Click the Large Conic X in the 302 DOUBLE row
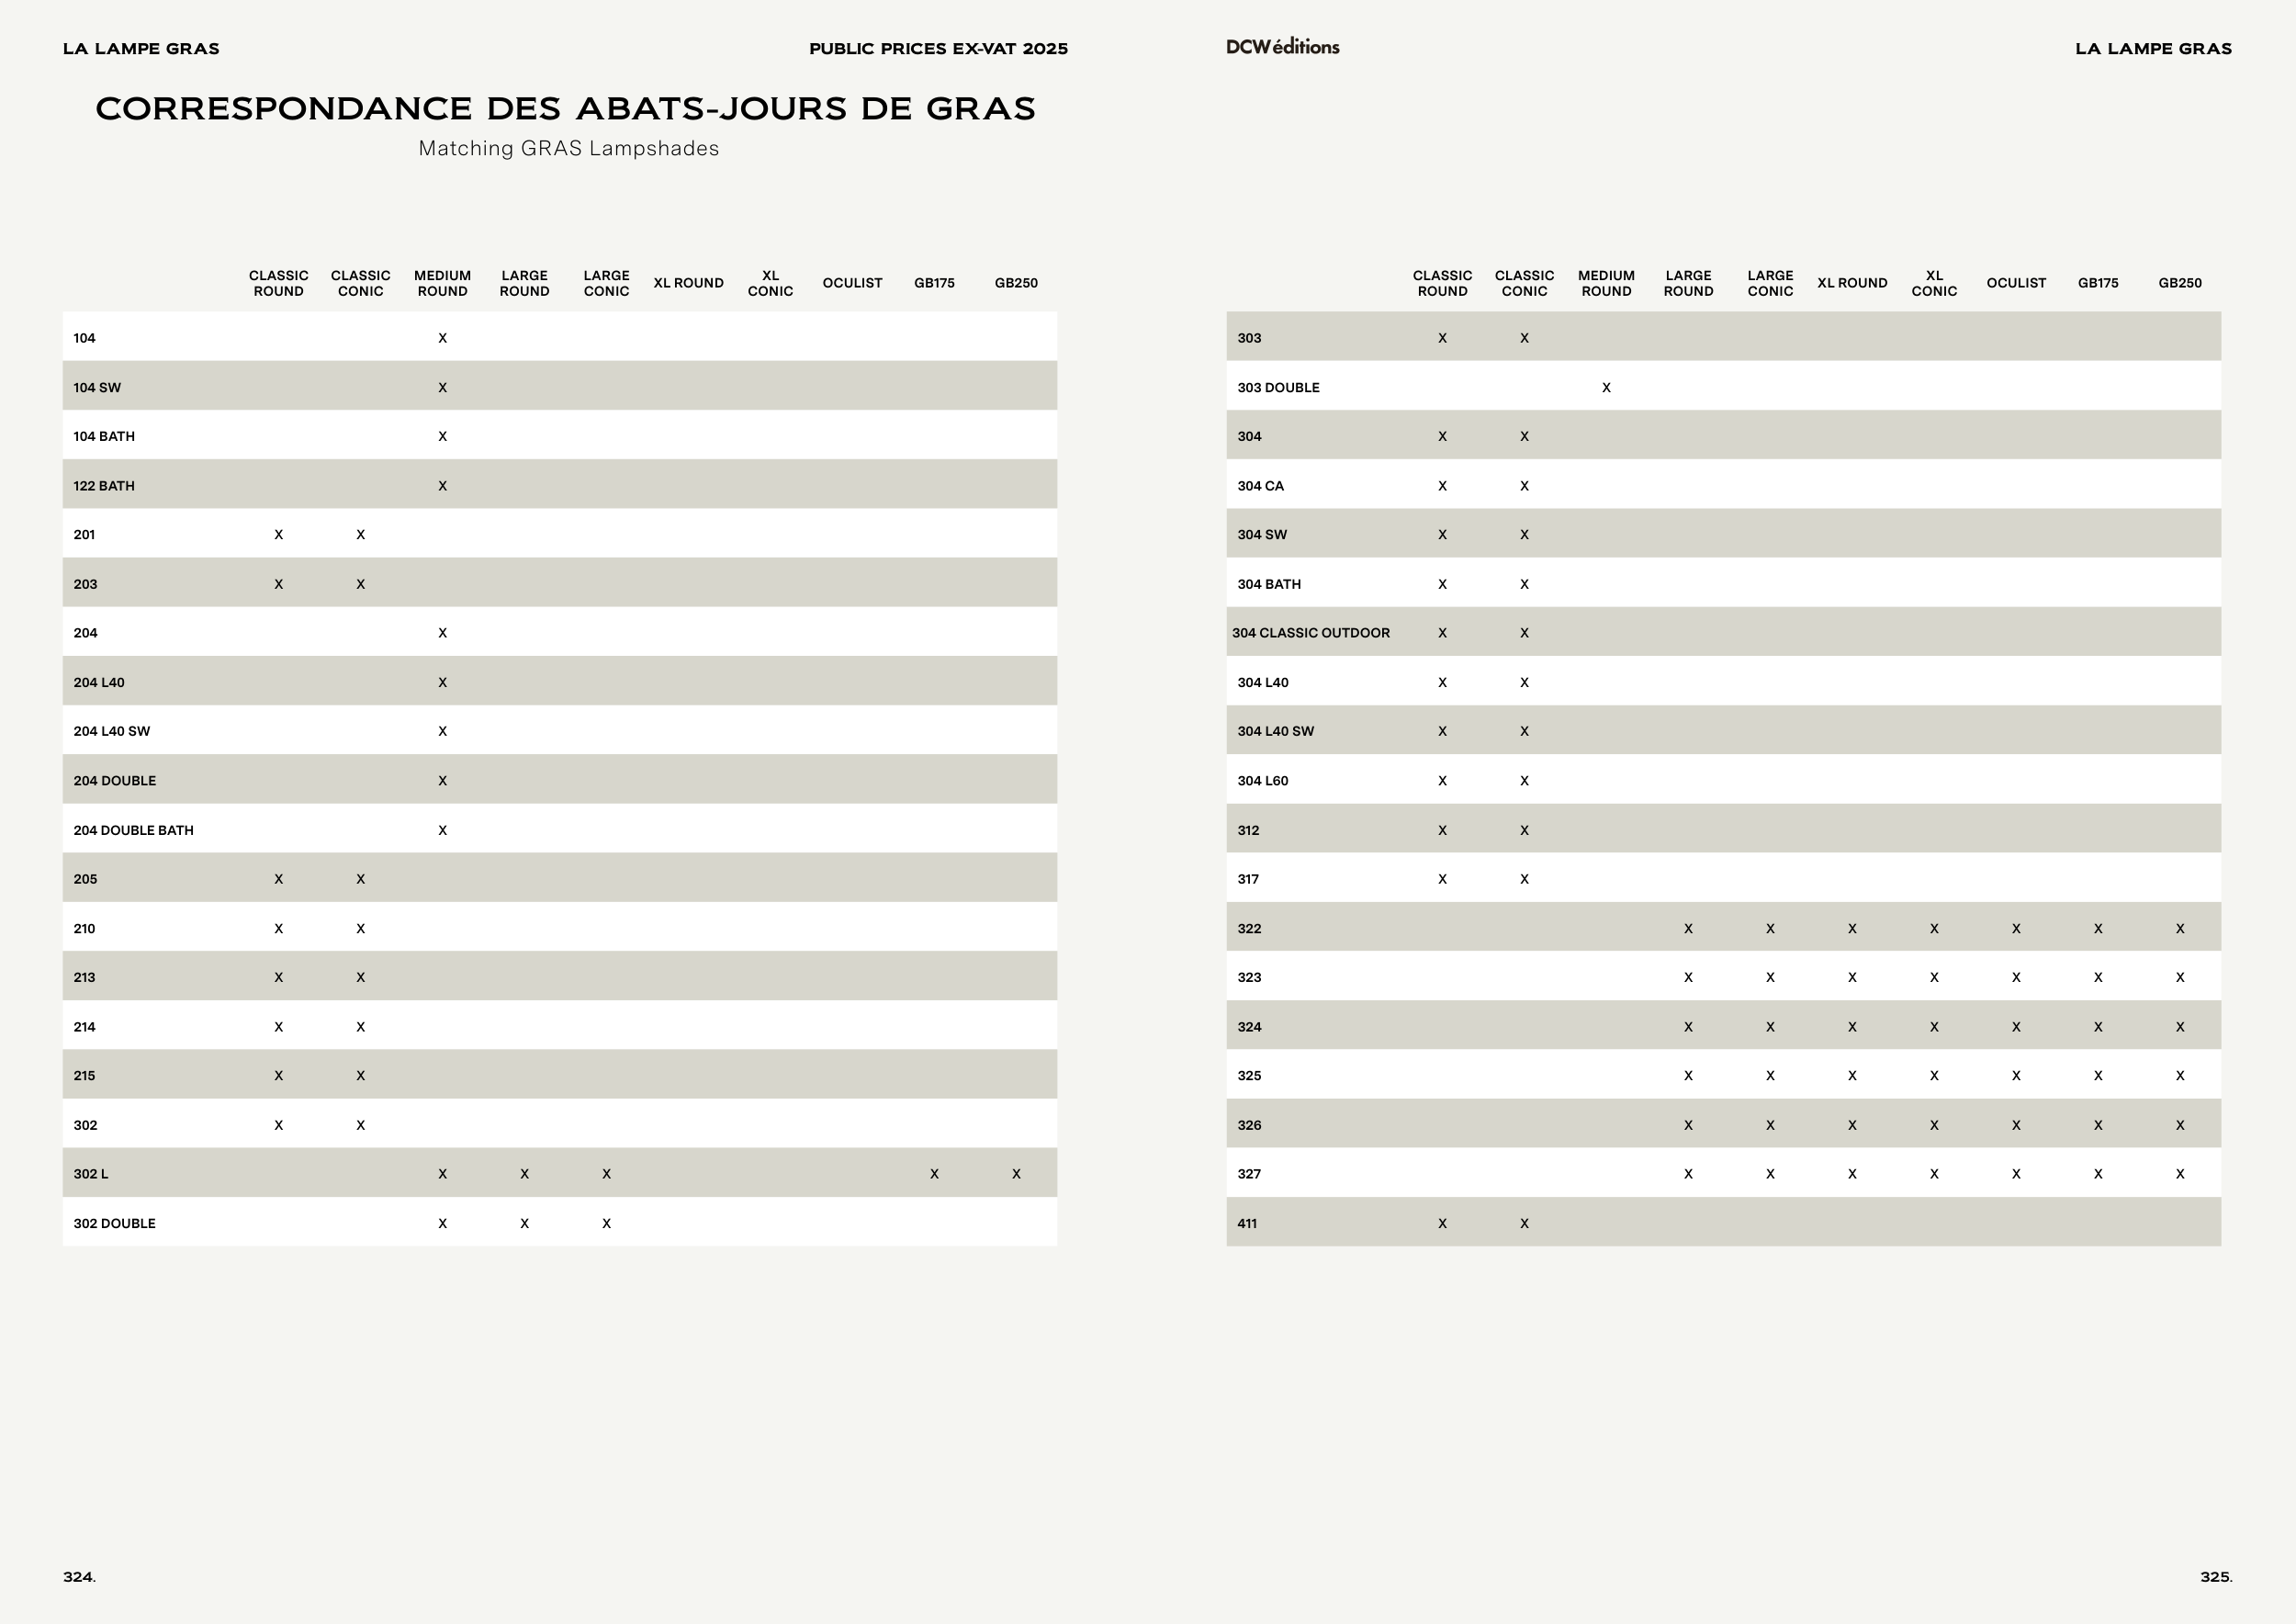Screen dimensions: 2296x1624 click(x=606, y=1223)
